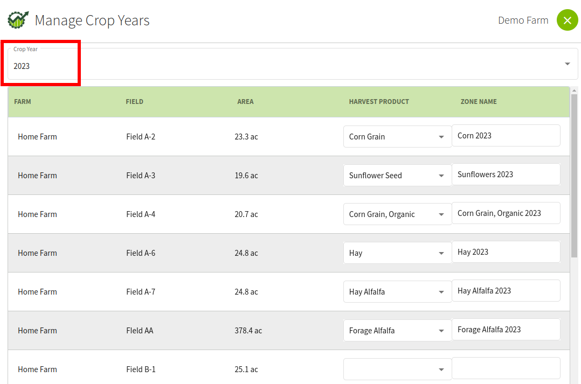Expand the Hay Alfalfa harvest product dropdown
Image resolution: width=581 pixels, height=384 pixels.
coord(397,292)
